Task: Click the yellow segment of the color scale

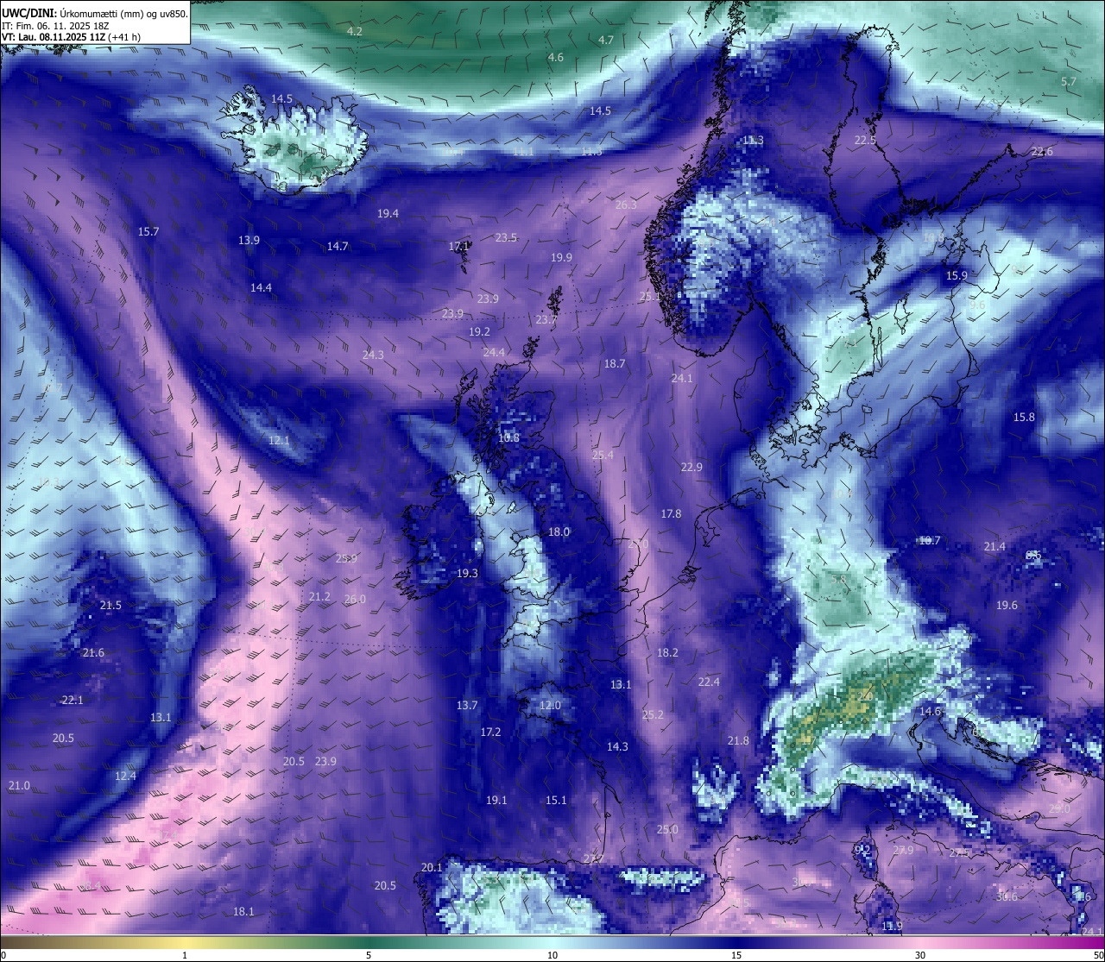Action: pos(185,941)
